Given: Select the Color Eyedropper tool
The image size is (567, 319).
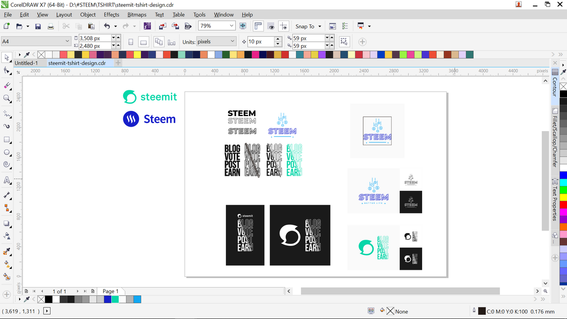Looking at the screenshot, I should click(7, 251).
